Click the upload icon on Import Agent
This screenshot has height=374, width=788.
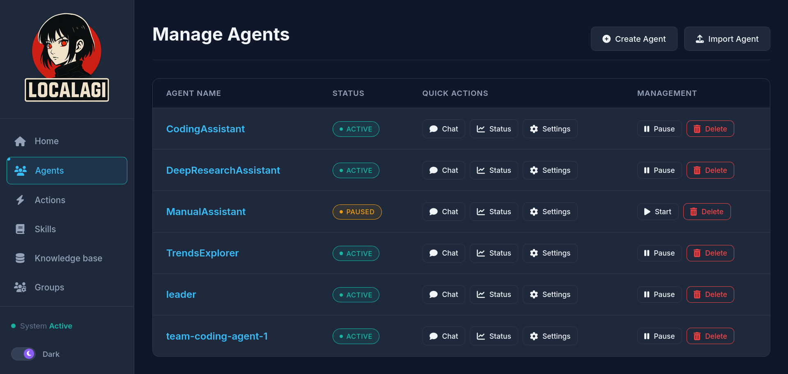(x=699, y=39)
